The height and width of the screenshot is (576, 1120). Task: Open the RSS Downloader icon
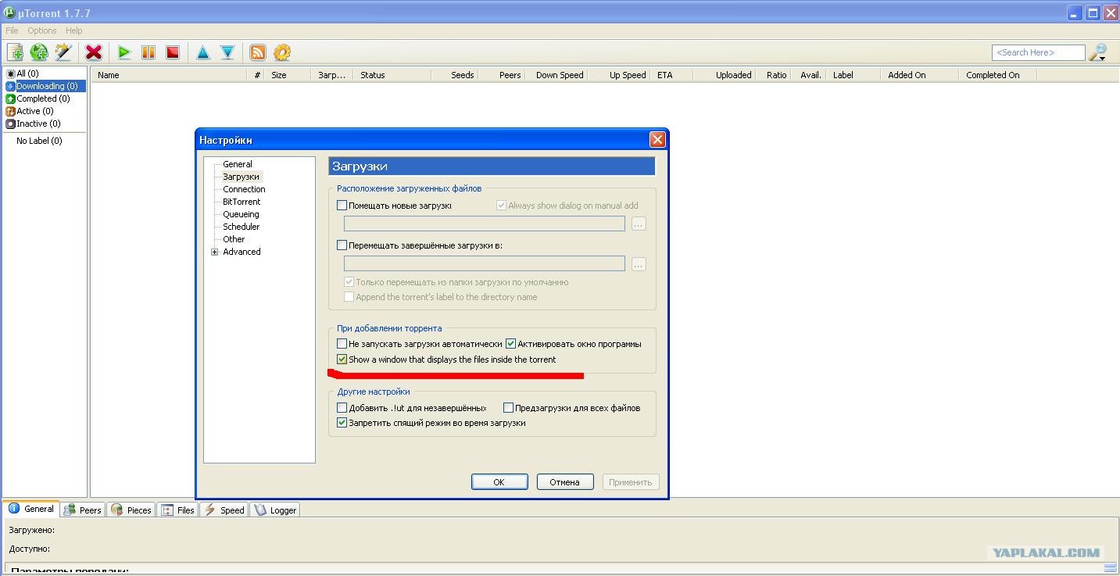[x=258, y=52]
